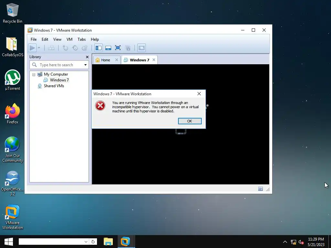Image resolution: width=331 pixels, height=248 pixels.
Task: Click the network tray icon
Action: coord(294,242)
